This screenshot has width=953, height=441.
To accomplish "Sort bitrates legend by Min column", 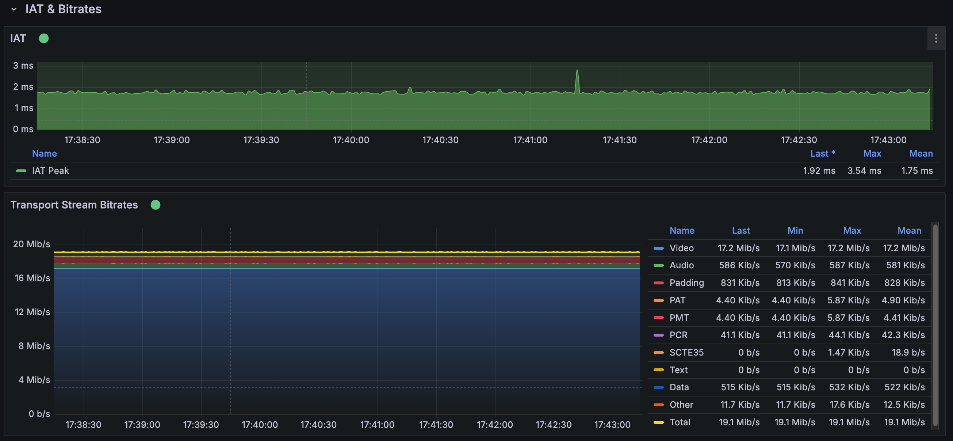I will (795, 230).
